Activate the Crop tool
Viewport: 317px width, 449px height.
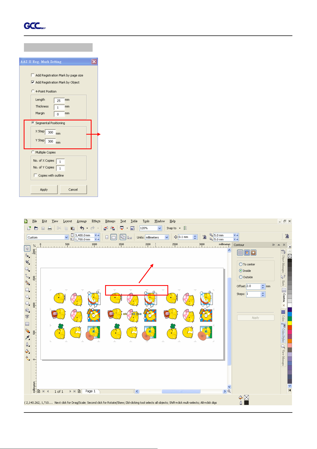tap(27, 262)
